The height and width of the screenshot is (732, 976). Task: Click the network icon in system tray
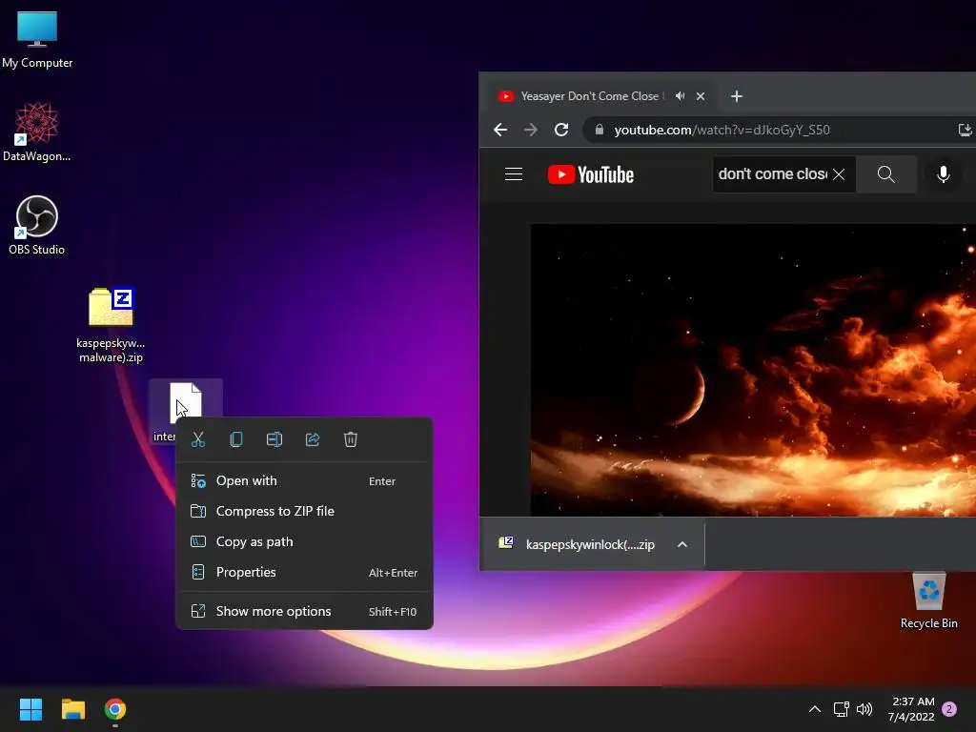point(841,709)
